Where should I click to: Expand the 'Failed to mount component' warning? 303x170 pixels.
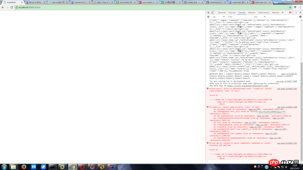pos(210,143)
